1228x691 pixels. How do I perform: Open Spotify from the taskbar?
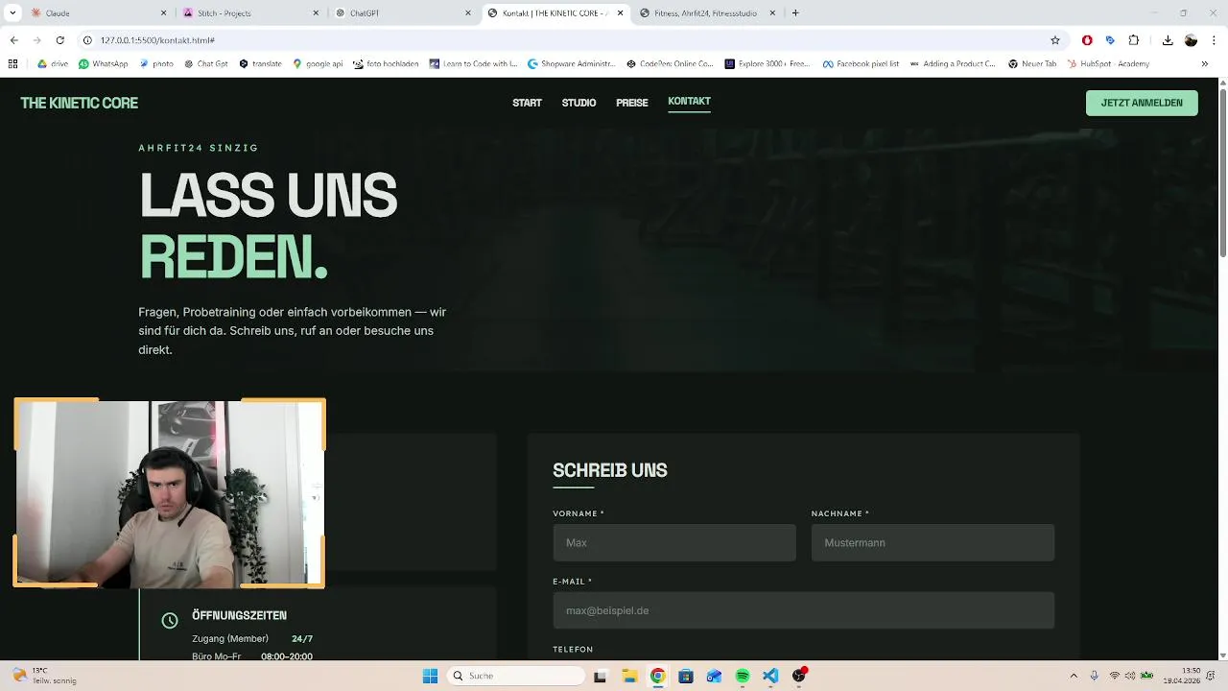tap(743, 676)
